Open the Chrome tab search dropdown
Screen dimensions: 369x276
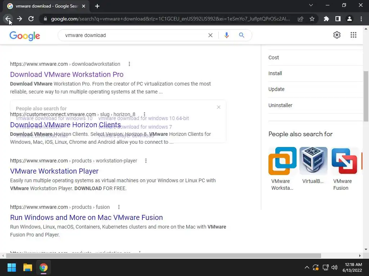[311, 5]
